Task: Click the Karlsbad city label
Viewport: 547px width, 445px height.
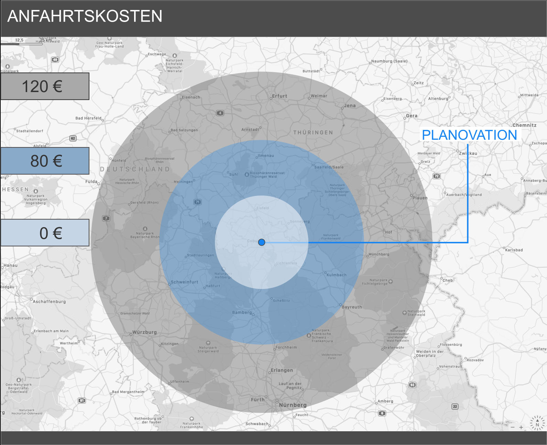Action: 514,250
